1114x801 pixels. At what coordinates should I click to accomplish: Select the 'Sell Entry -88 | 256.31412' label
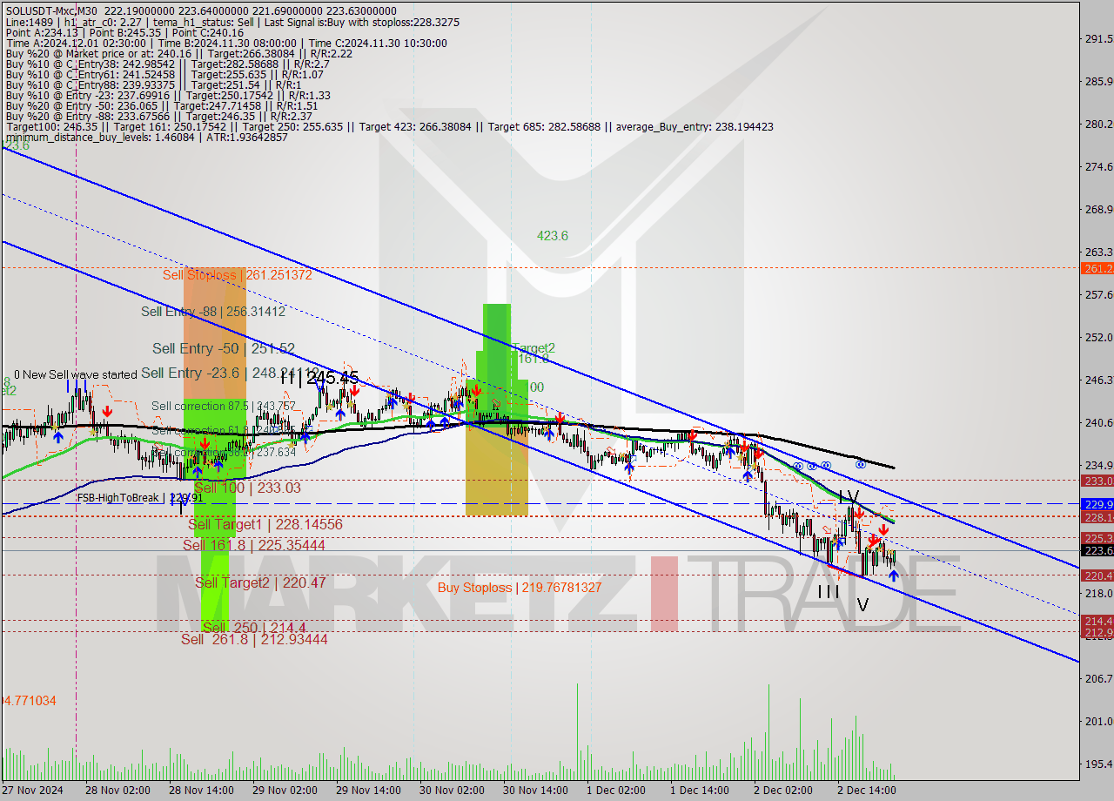click(x=213, y=311)
